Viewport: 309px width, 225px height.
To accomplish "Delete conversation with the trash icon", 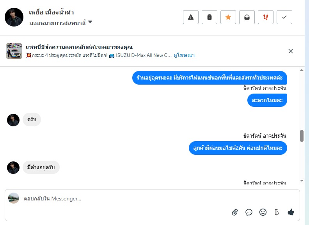I will [210, 17].
